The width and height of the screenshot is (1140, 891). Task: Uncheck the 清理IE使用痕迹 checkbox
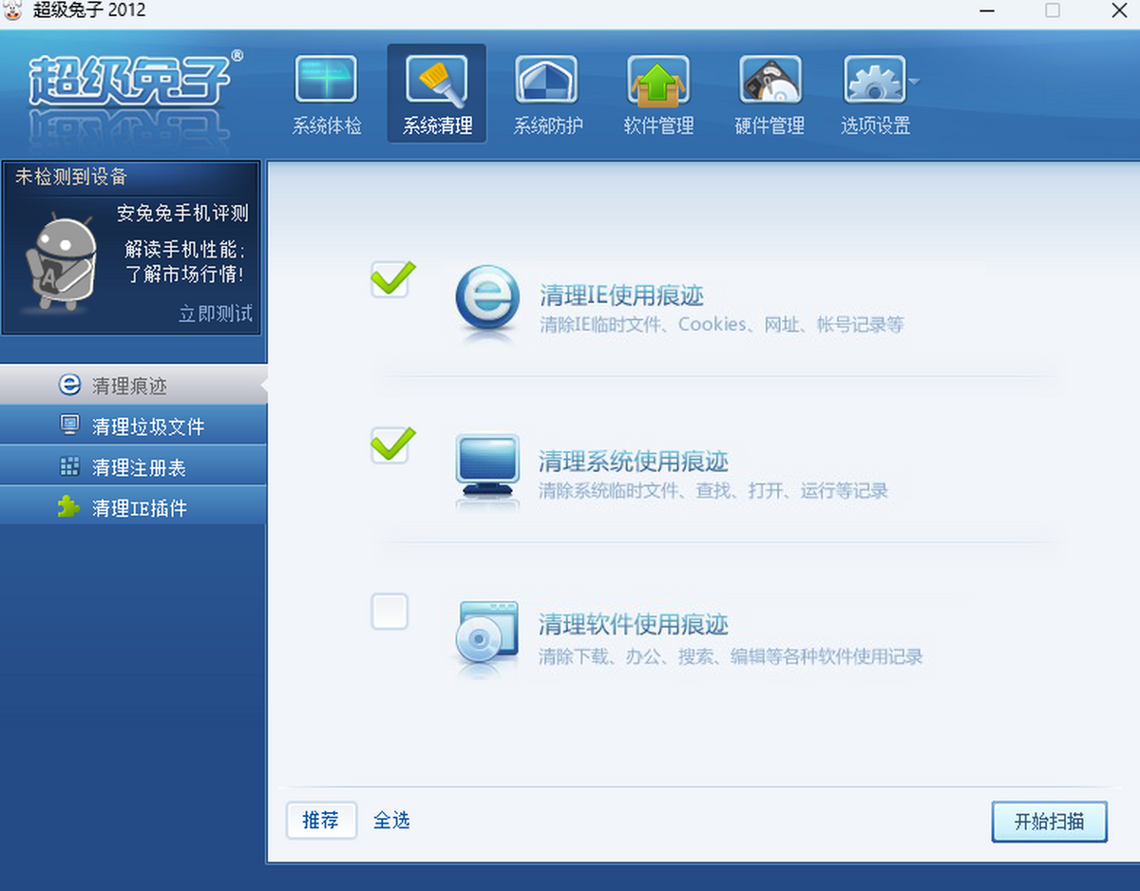(389, 280)
